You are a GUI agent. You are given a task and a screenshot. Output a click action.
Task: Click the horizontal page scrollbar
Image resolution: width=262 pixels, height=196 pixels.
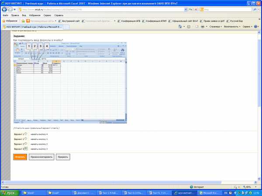pyautogui.click(x=129, y=182)
